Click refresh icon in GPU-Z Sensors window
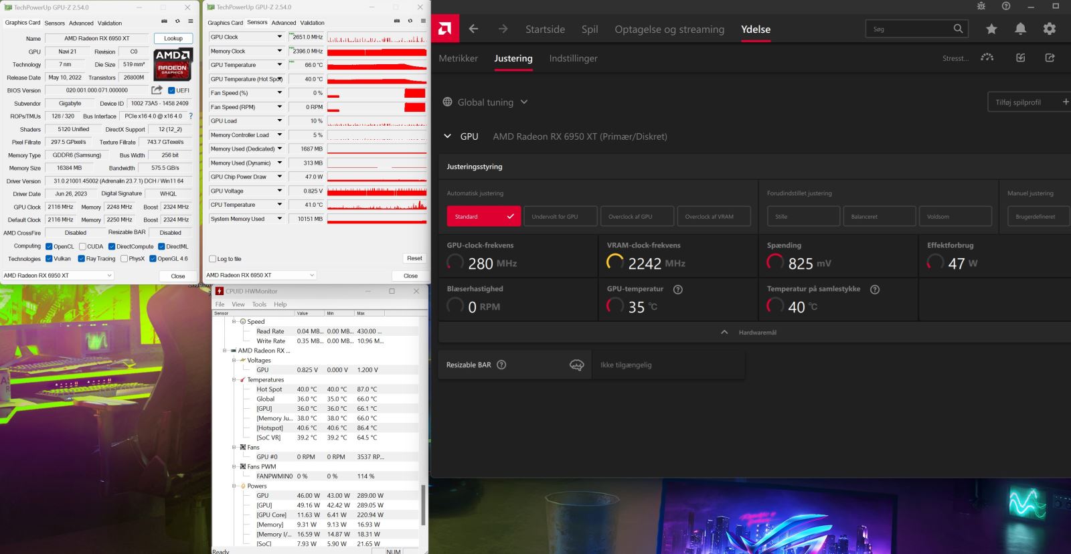This screenshot has height=554, width=1071. click(410, 21)
